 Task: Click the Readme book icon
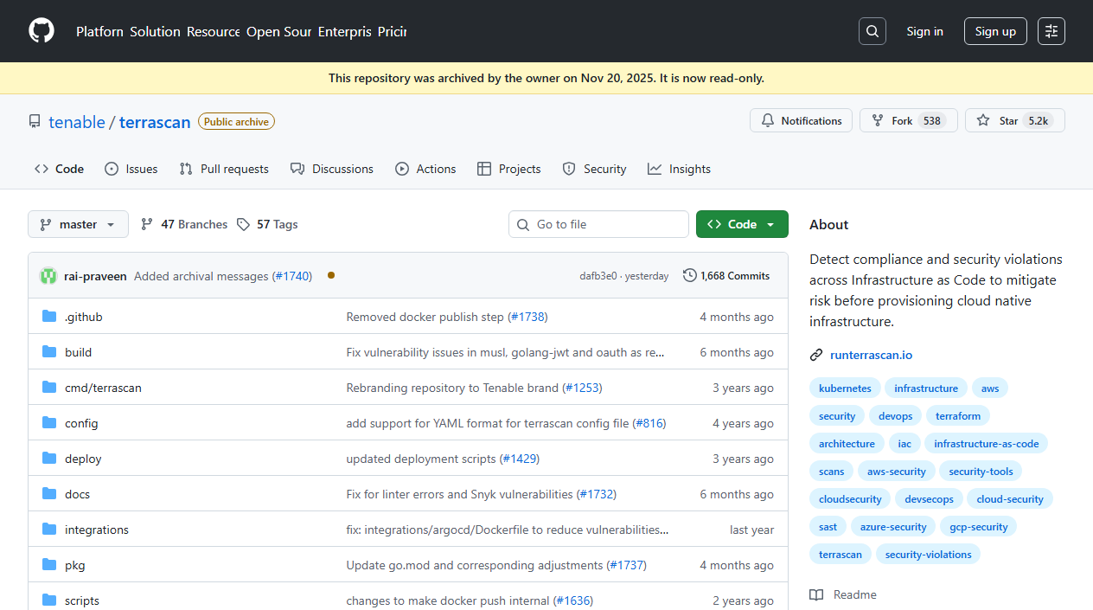pyautogui.click(x=816, y=594)
